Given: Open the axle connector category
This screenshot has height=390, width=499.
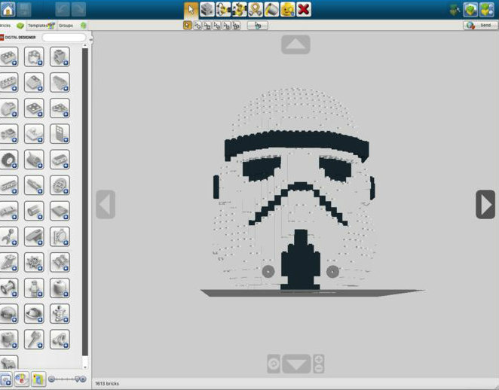Looking at the screenshot, I should (x=34, y=185).
